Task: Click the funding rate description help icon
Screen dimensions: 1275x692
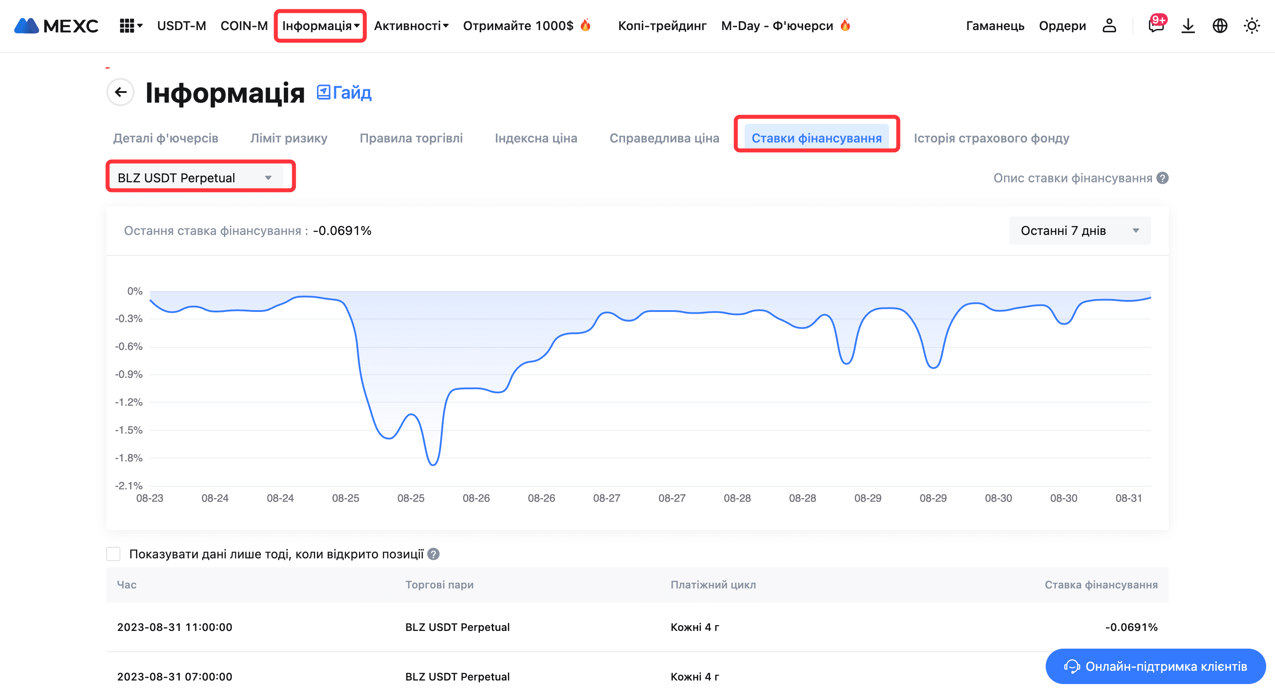Action: 1163,178
